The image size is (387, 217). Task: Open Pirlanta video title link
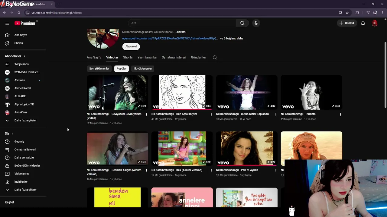point(298,114)
